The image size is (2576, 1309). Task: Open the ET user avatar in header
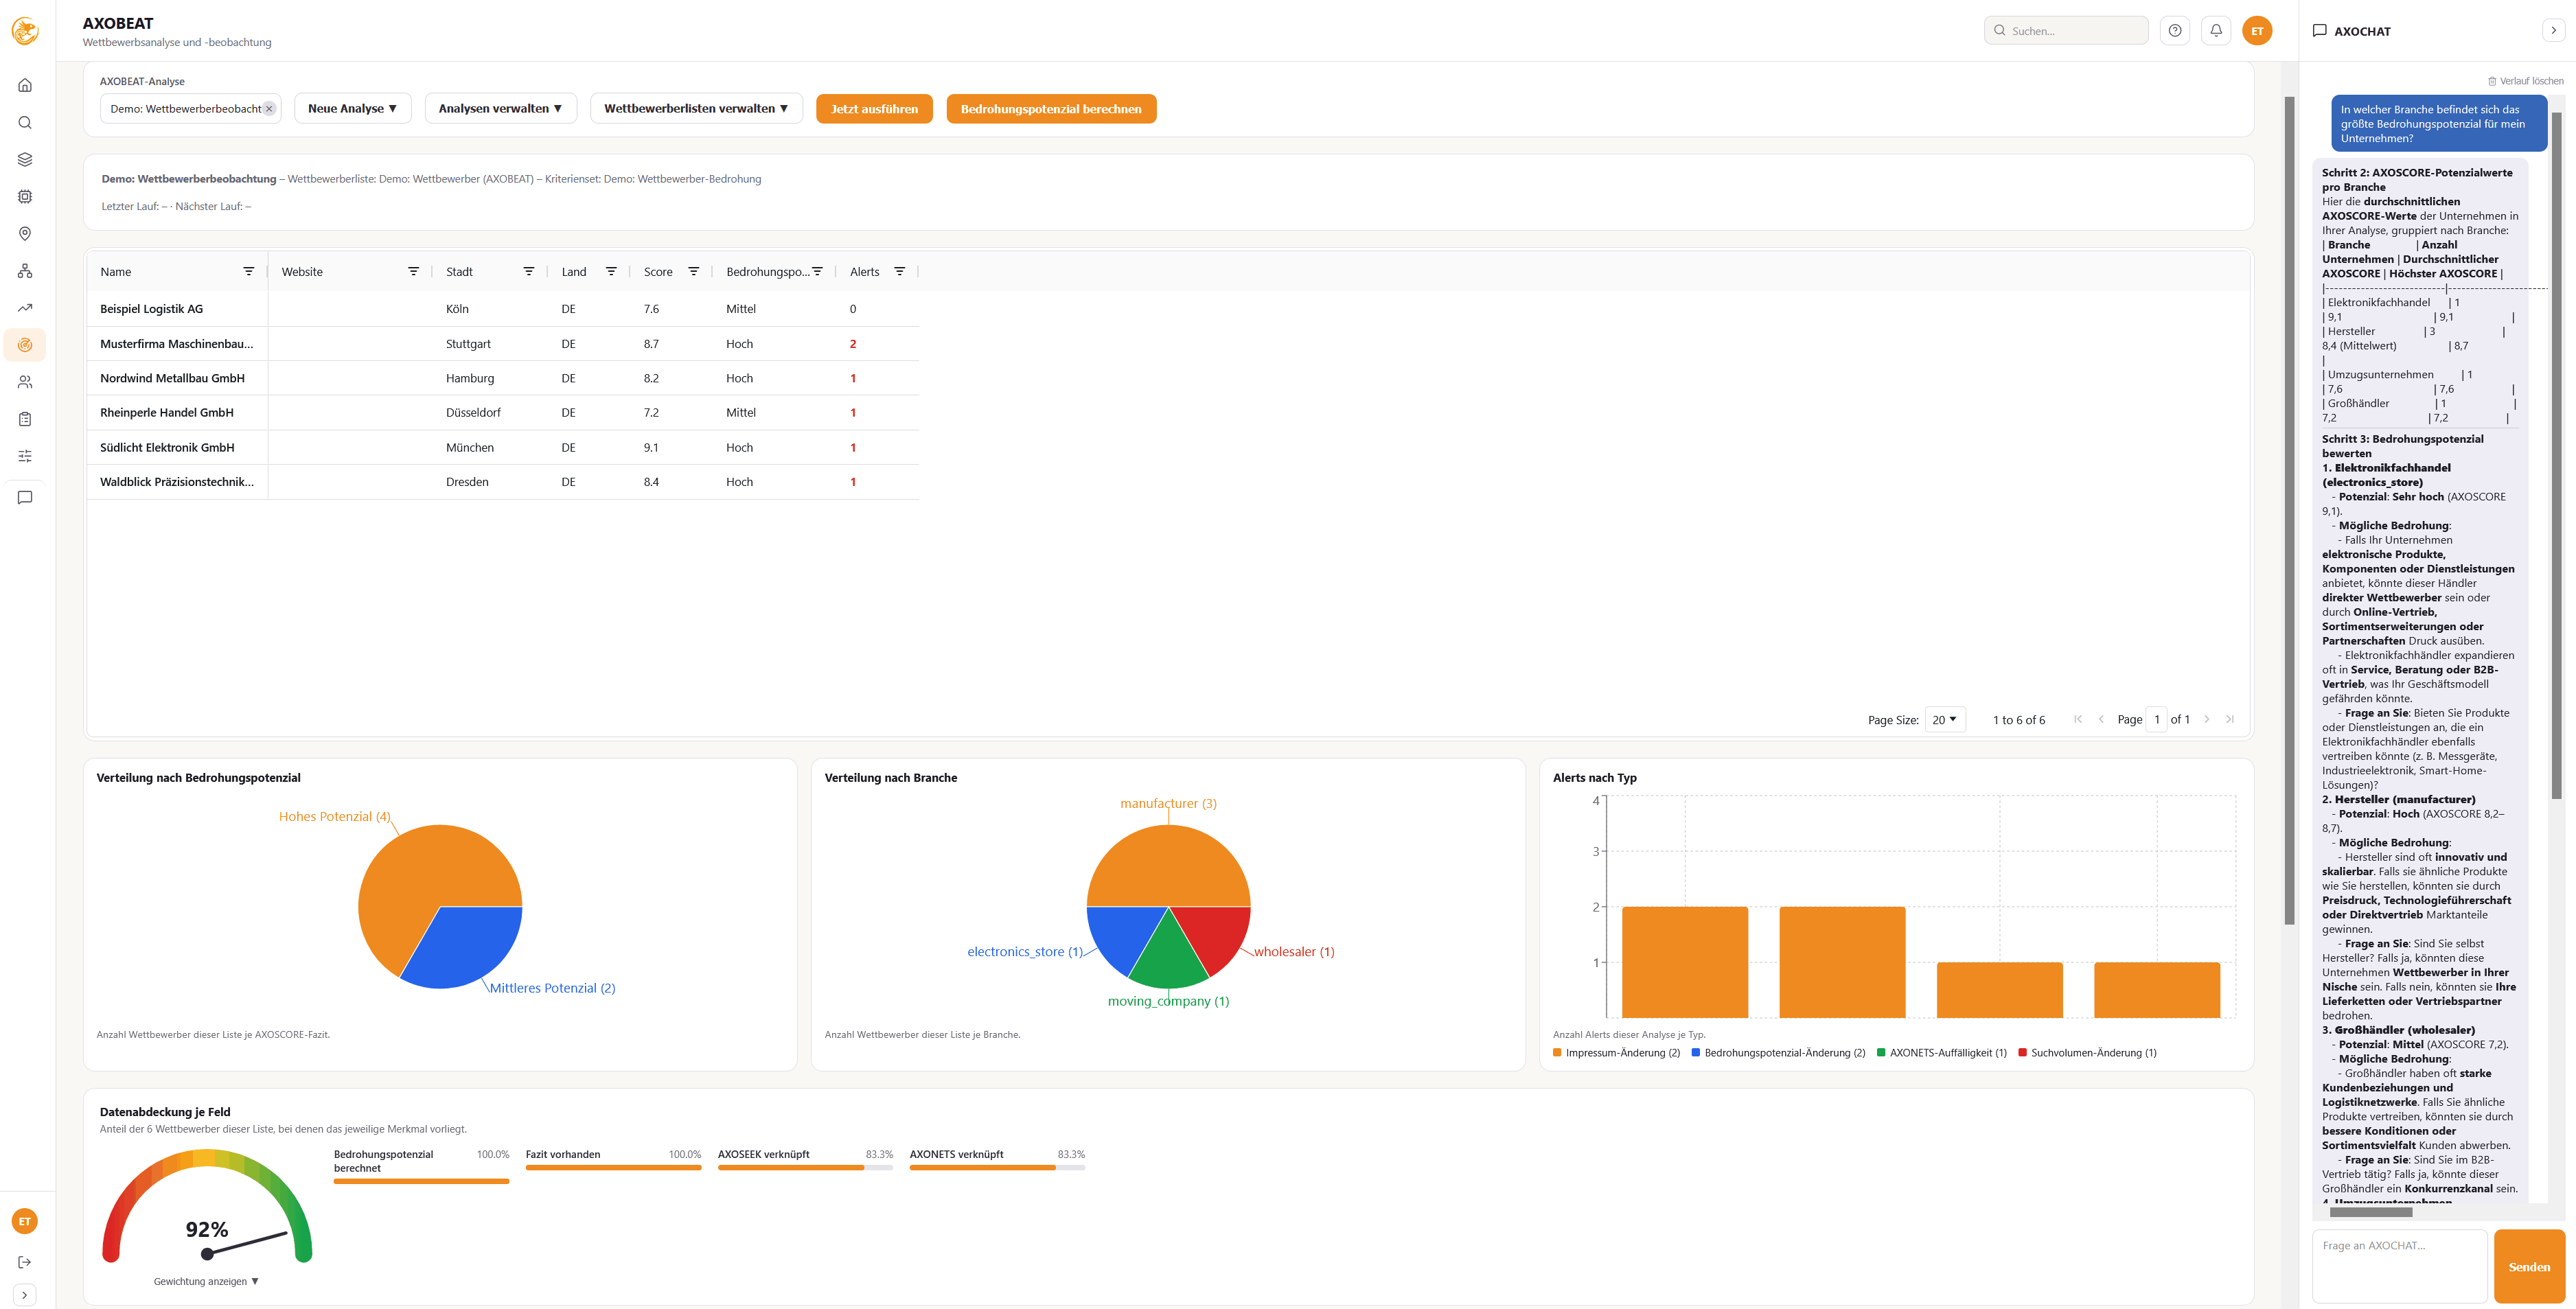click(x=2257, y=31)
